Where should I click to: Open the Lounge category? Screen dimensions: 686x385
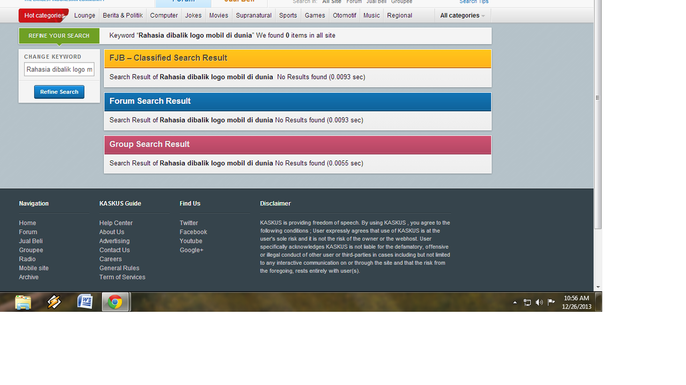point(85,16)
